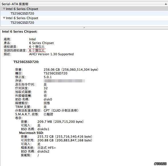
Task: Click the BSD name value 'disk0s1'
Action: point(43,129)
